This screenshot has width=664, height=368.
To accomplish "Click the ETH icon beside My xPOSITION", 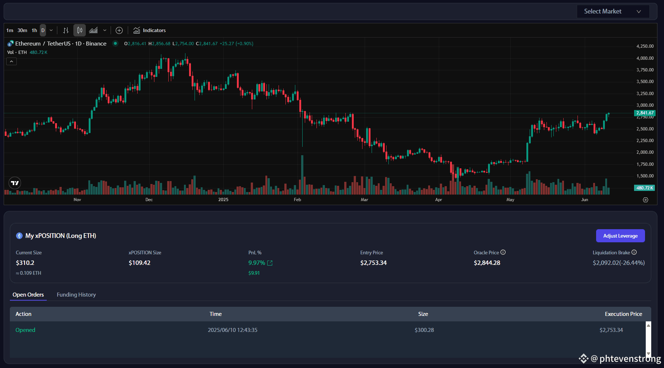I will tap(19, 236).
